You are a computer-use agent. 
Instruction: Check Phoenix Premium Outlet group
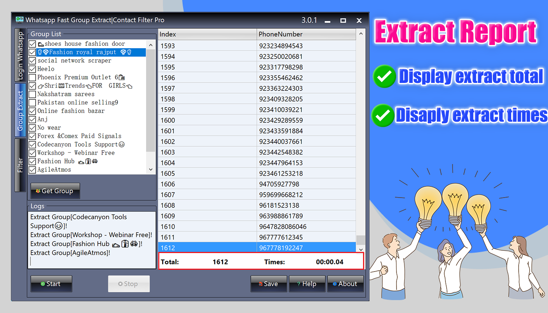[x=32, y=77]
